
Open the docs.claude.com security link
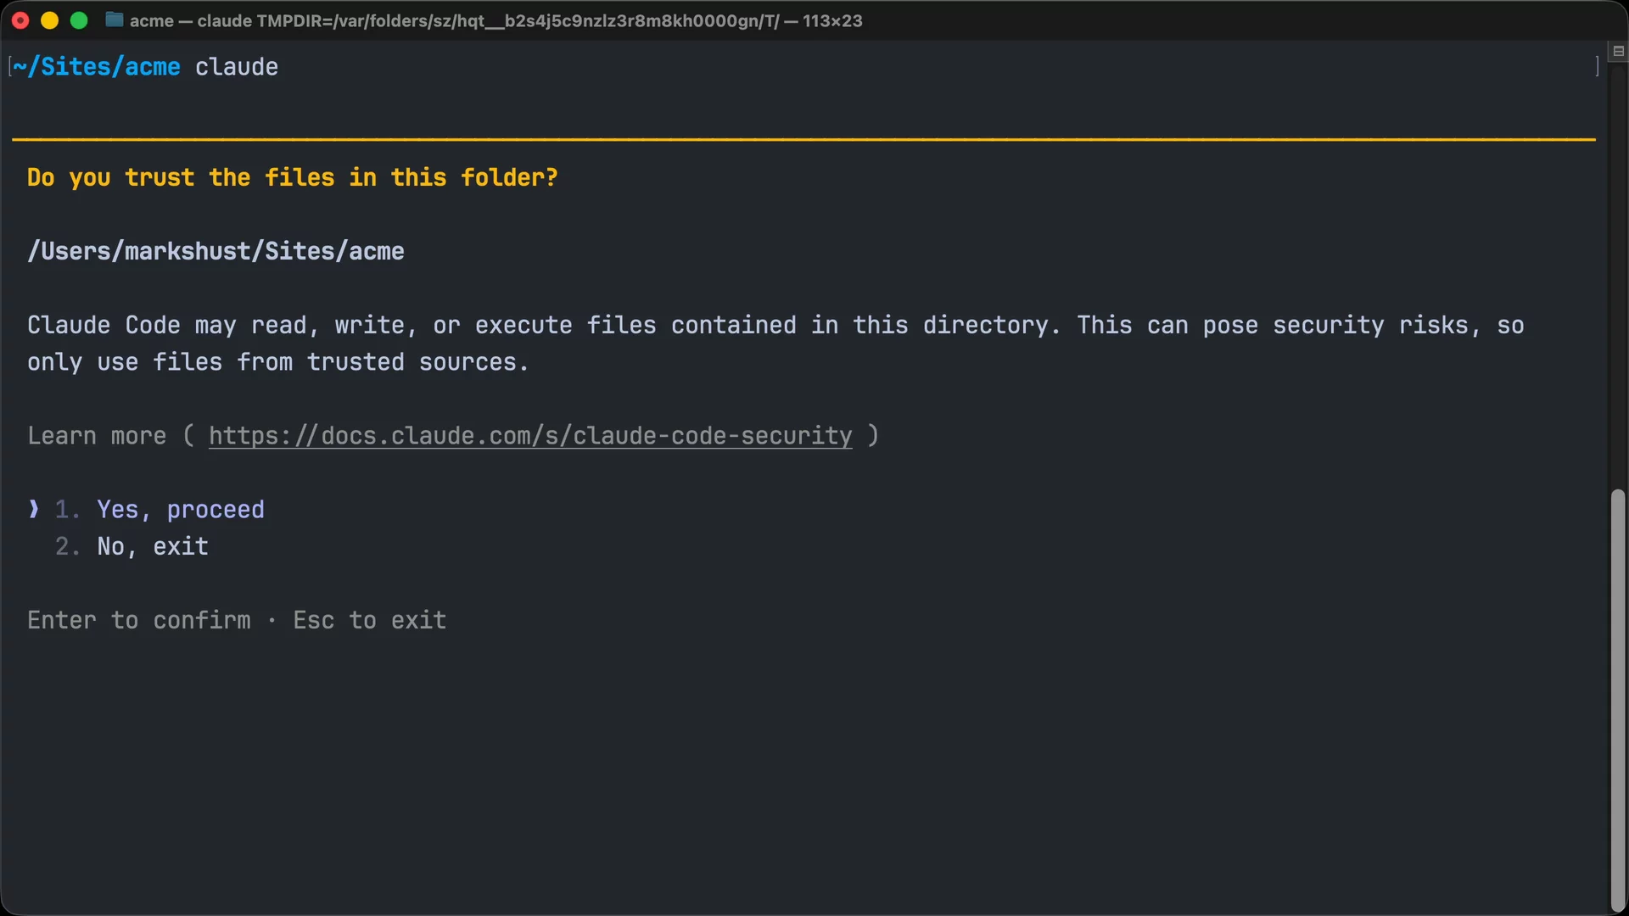coord(530,436)
